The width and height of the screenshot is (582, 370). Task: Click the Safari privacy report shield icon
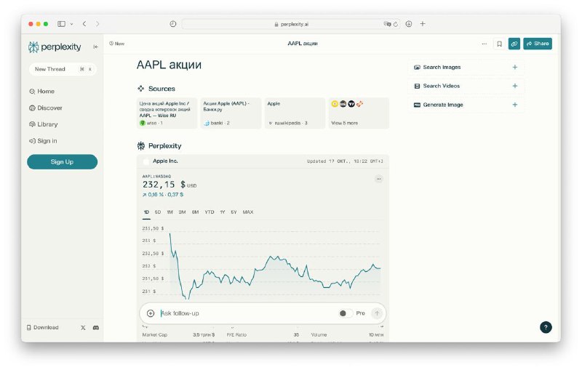[173, 24]
